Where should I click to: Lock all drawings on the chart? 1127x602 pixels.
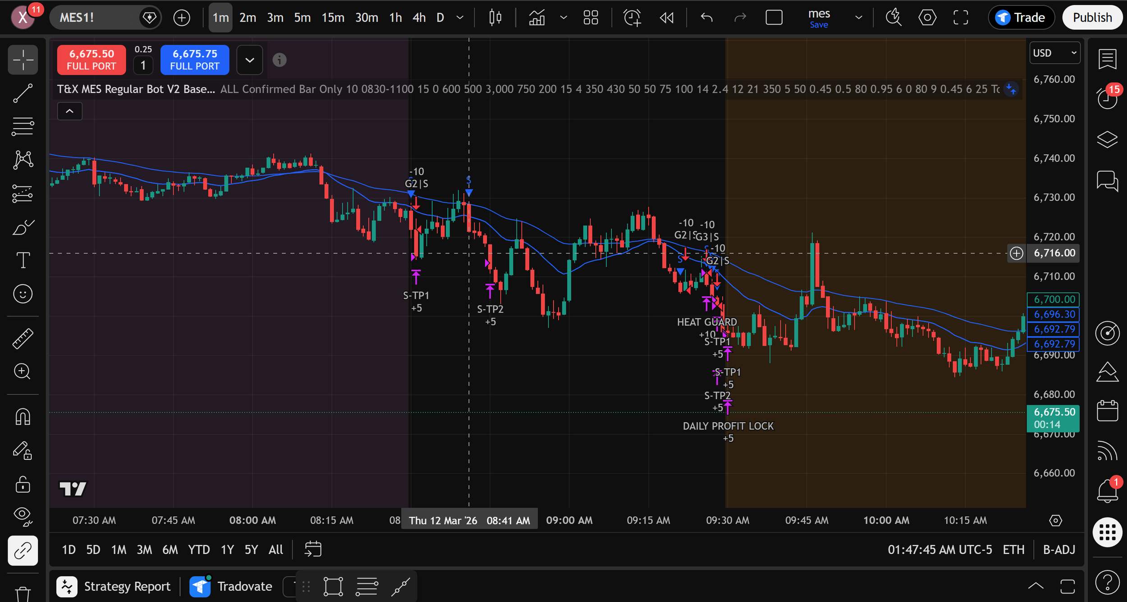click(23, 484)
